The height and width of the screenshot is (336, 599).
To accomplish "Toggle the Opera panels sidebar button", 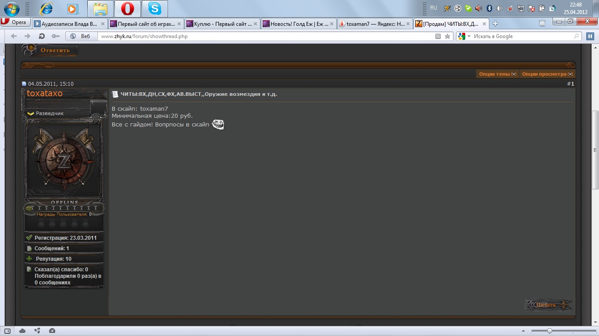I will click(7, 331).
